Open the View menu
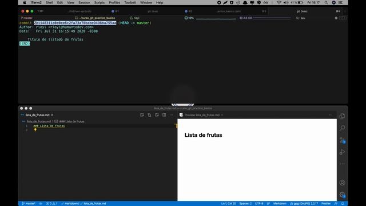Image resolution: width=366 pixels, height=206 pixels. tap(70, 2)
